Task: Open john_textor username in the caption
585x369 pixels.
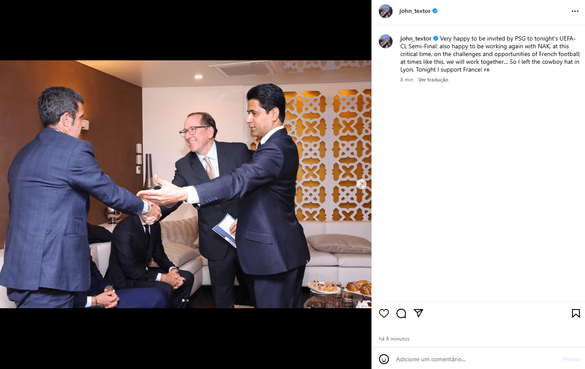Action: tap(416, 38)
